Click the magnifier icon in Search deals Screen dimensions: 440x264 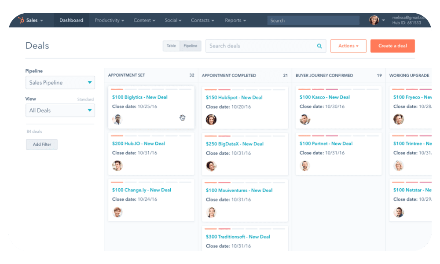click(319, 46)
